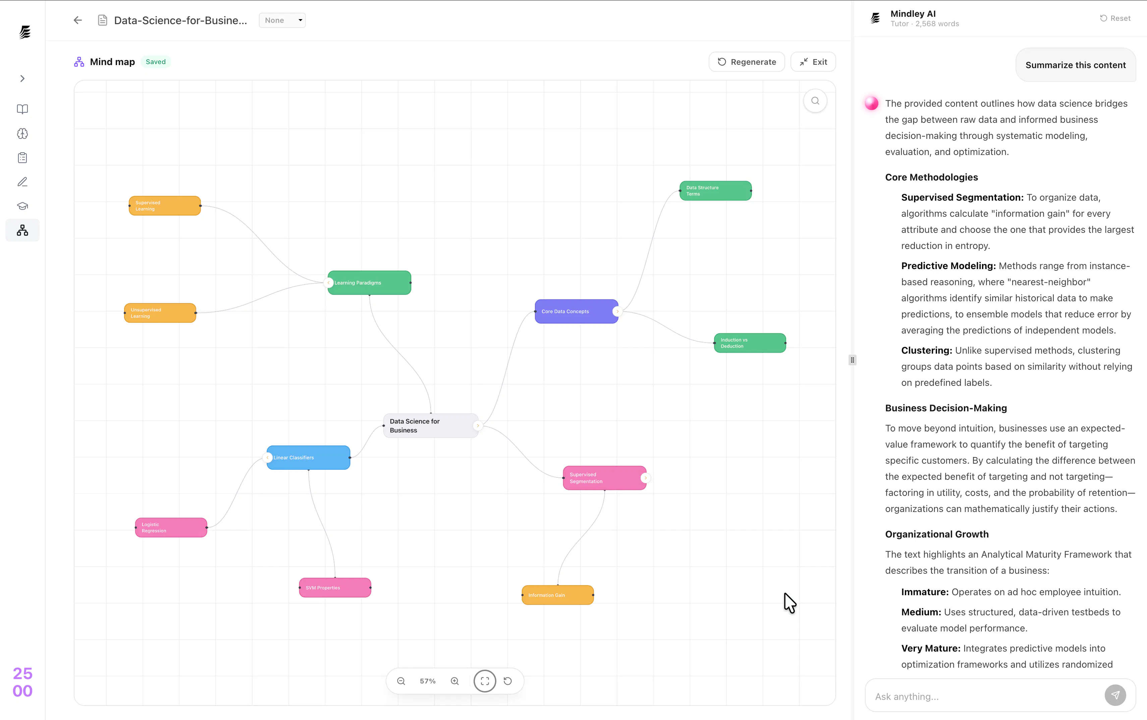Collapse the Learning Paradigms branch arrow
The height and width of the screenshot is (720, 1147).
coord(328,283)
